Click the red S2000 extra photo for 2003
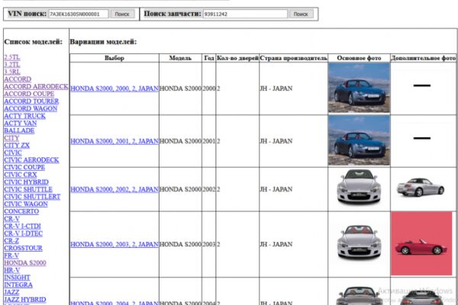 click(421, 244)
